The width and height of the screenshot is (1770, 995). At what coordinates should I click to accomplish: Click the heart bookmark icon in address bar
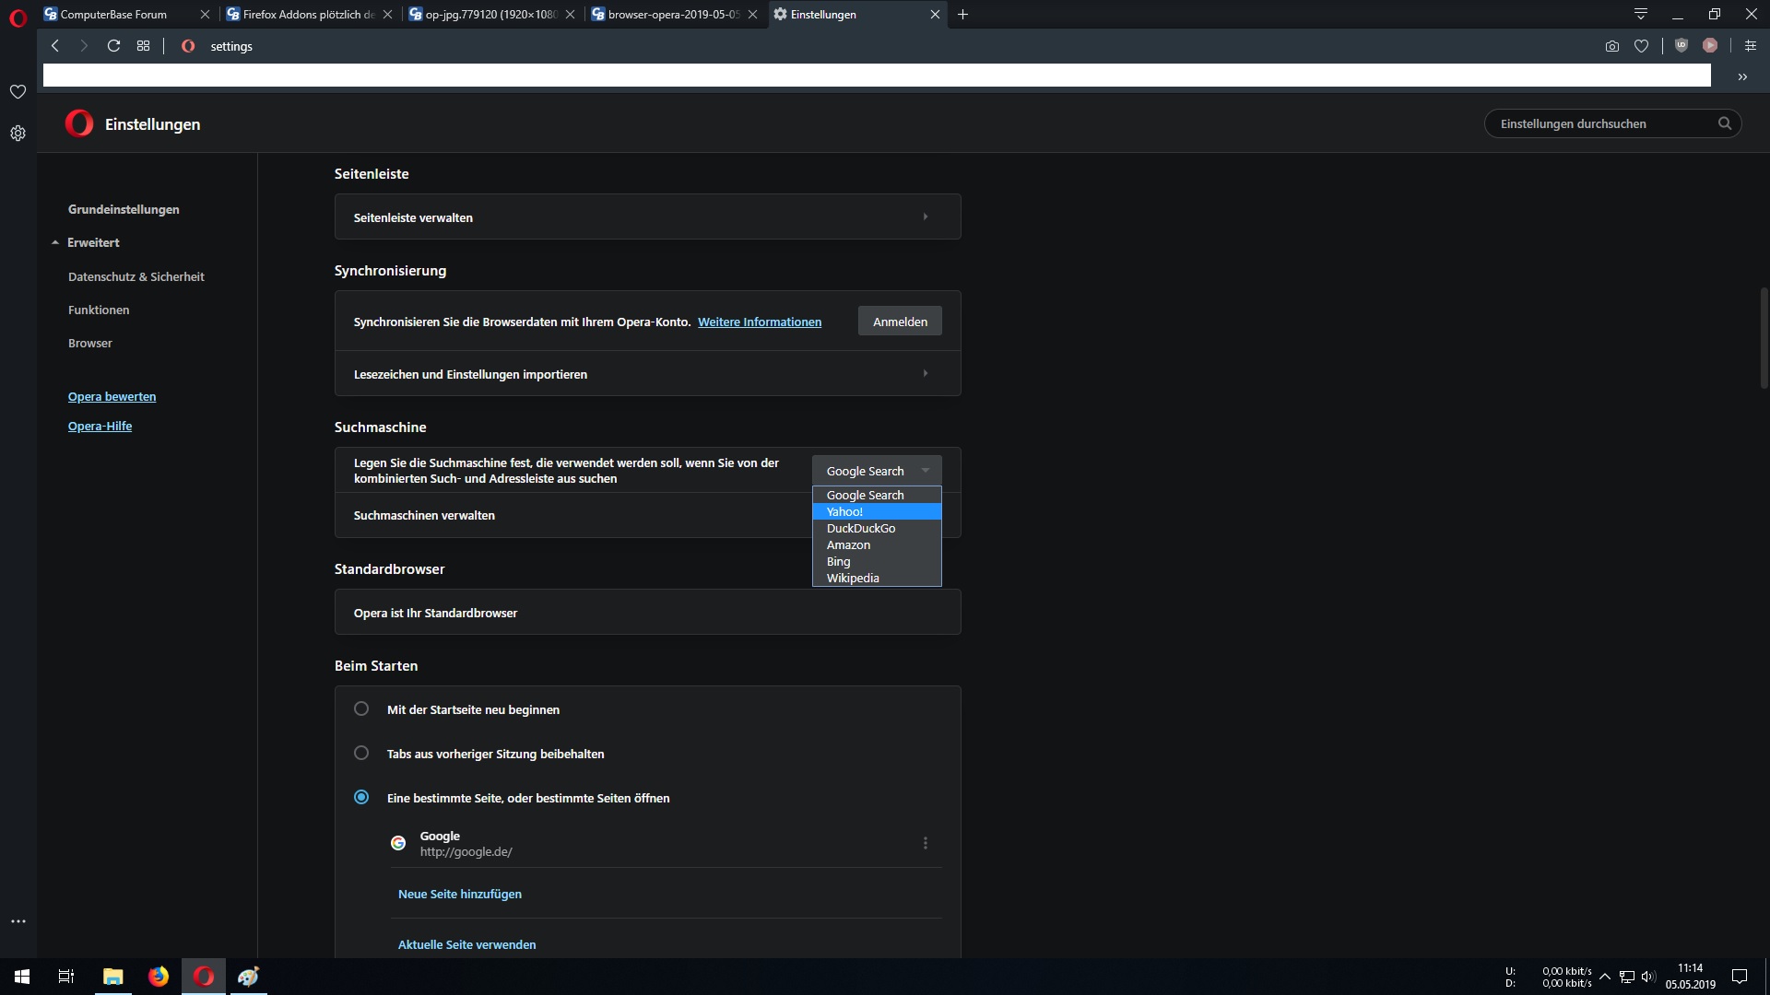[x=1641, y=46]
